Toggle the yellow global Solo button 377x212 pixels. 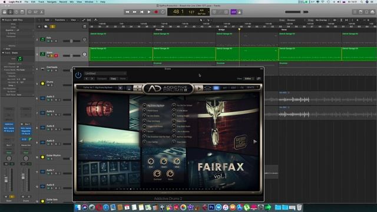pos(52,26)
